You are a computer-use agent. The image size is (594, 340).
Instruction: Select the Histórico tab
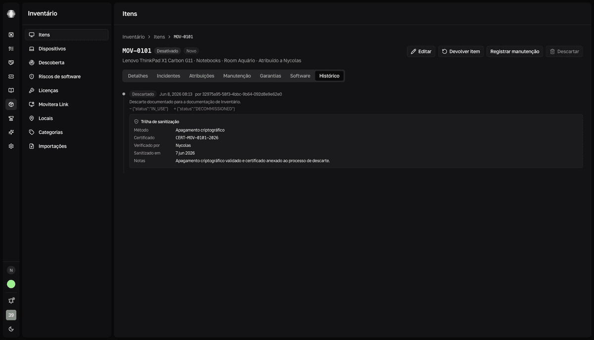tap(329, 76)
